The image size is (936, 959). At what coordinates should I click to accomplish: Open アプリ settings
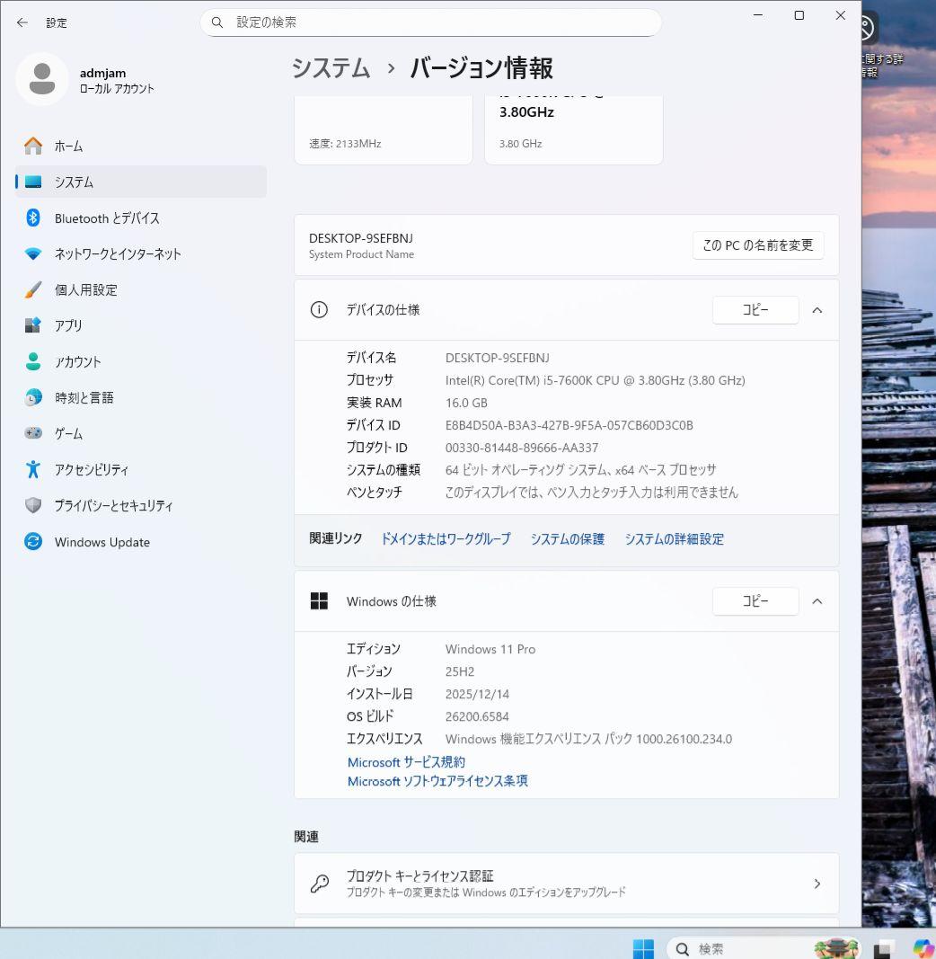[x=70, y=325]
